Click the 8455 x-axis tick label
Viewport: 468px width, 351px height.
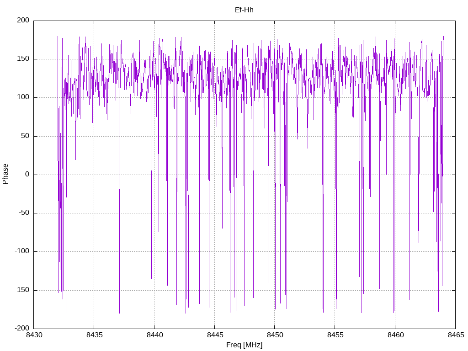335,335
